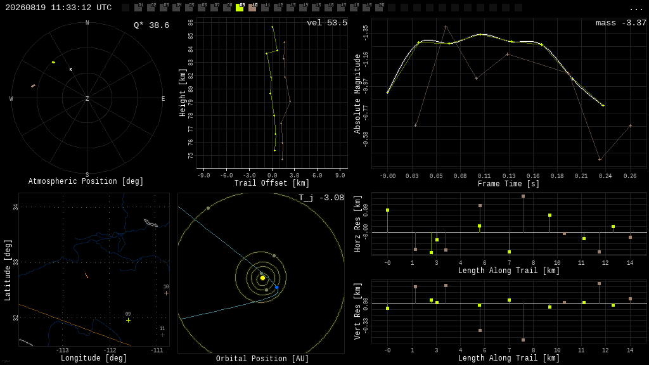Image resolution: width=649 pixels, height=365 pixels.
Task: Click the timestamp 20260819 11:33:12 UTC
Action: point(58,8)
